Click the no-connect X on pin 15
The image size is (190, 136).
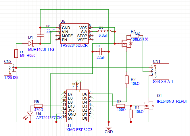(80, 82)
